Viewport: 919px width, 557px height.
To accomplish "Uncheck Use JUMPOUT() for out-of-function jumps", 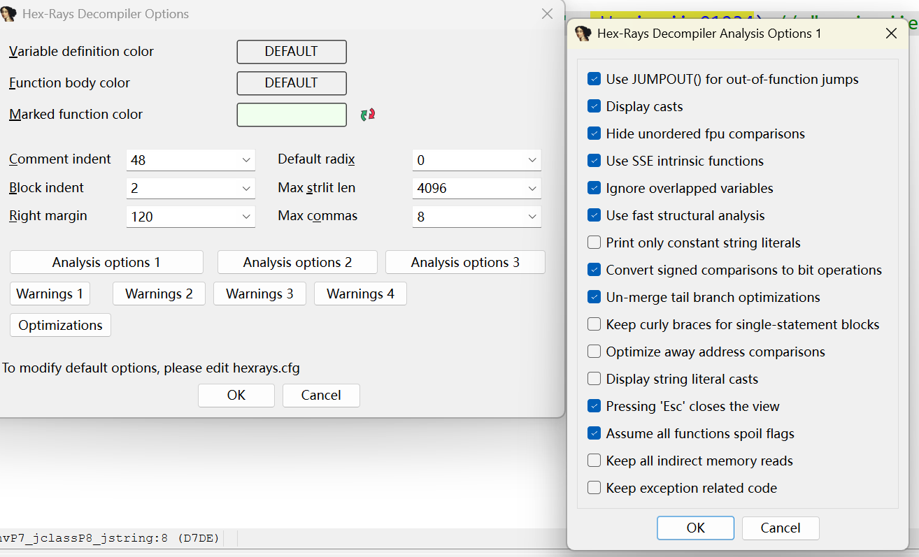I will tap(594, 80).
